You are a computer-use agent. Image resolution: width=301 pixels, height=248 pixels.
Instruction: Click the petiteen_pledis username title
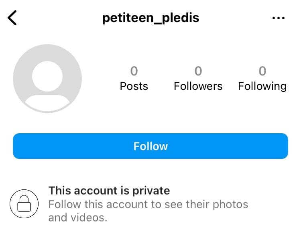coord(150,18)
